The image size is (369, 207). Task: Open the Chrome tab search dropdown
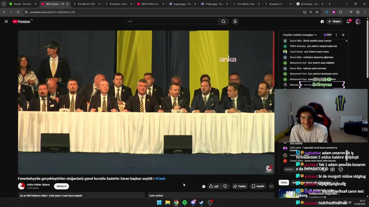coord(4,4)
